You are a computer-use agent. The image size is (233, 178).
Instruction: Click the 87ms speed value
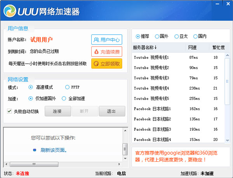click(x=193, y=57)
